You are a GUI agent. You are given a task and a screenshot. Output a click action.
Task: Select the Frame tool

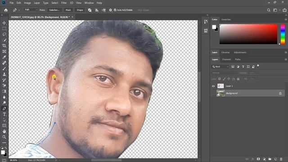pos(4,51)
